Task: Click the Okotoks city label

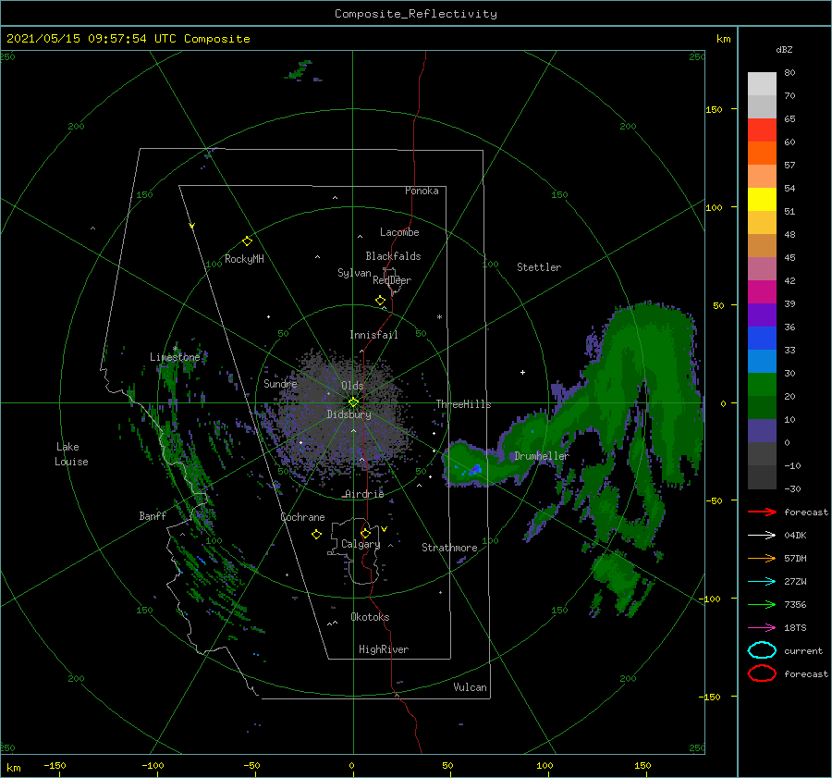Action: 370,617
